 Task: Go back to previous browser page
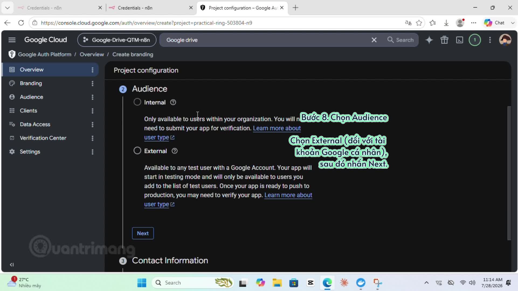[x=8, y=23]
